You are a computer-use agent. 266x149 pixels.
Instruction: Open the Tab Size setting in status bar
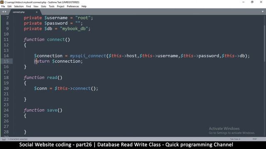[235, 139]
